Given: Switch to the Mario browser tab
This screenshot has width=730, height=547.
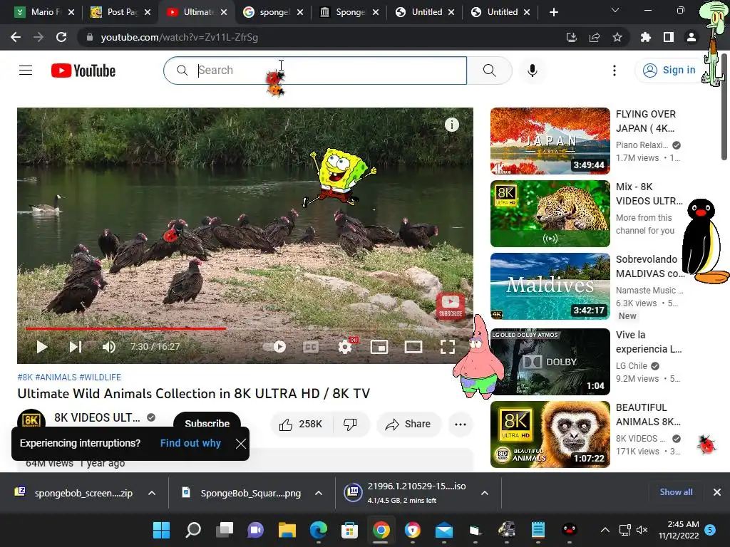Looking at the screenshot, I should [x=44, y=12].
